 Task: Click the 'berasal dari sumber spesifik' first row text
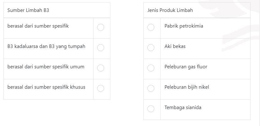(x=38, y=26)
